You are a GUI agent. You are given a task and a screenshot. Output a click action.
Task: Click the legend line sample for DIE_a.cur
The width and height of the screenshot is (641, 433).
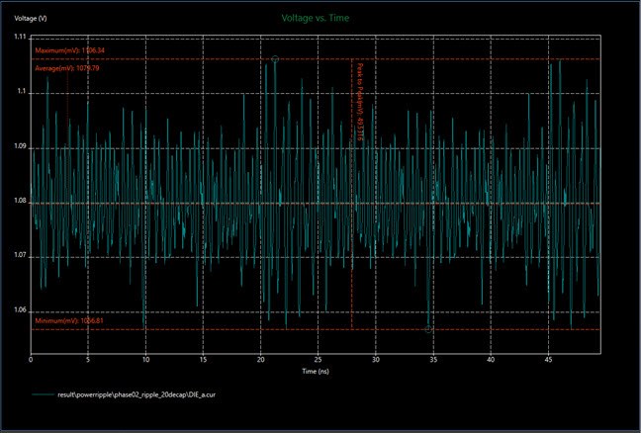point(45,394)
